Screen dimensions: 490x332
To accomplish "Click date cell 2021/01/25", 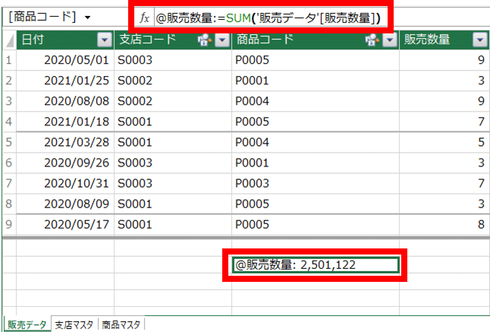I will (x=65, y=81).
